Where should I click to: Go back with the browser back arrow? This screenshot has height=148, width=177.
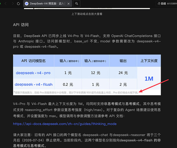pos(6,4)
